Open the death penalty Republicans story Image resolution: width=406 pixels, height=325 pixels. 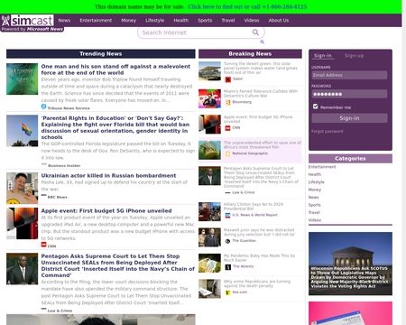[257, 283]
